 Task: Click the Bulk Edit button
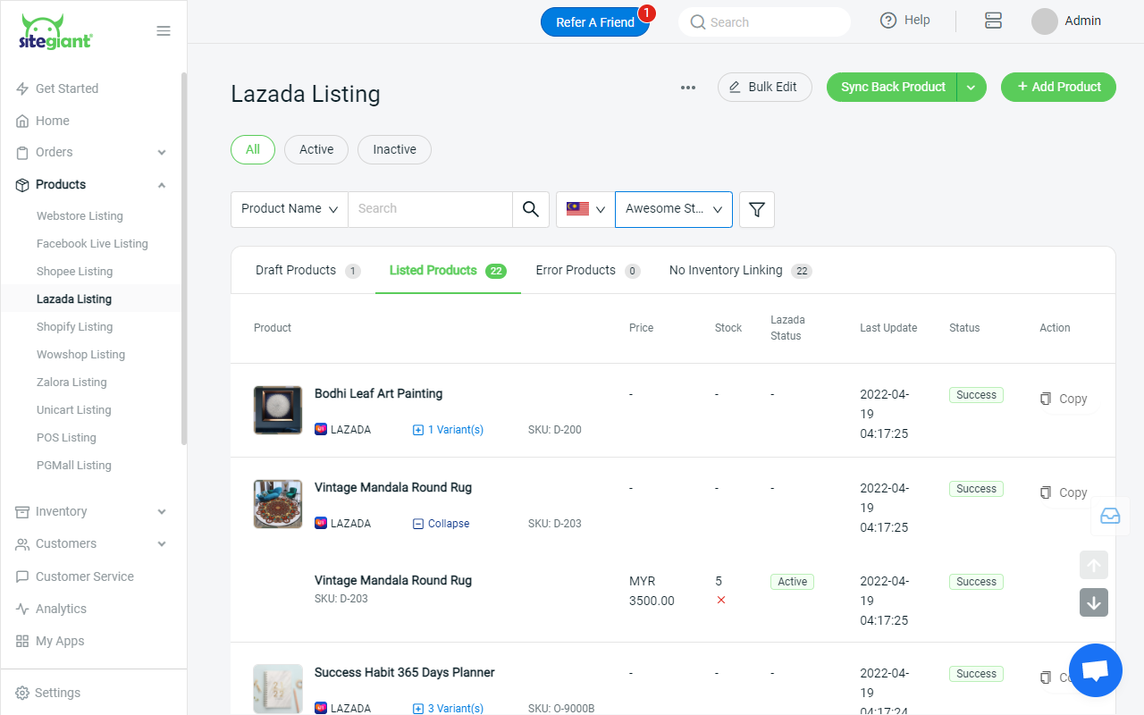[x=764, y=87]
